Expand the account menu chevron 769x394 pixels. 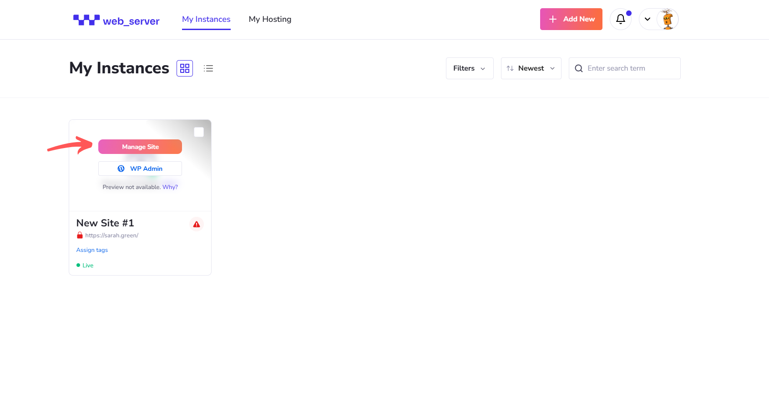pyautogui.click(x=648, y=19)
